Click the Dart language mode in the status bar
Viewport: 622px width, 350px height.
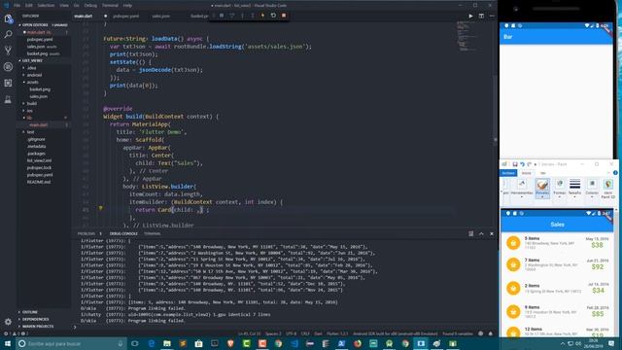point(318,333)
